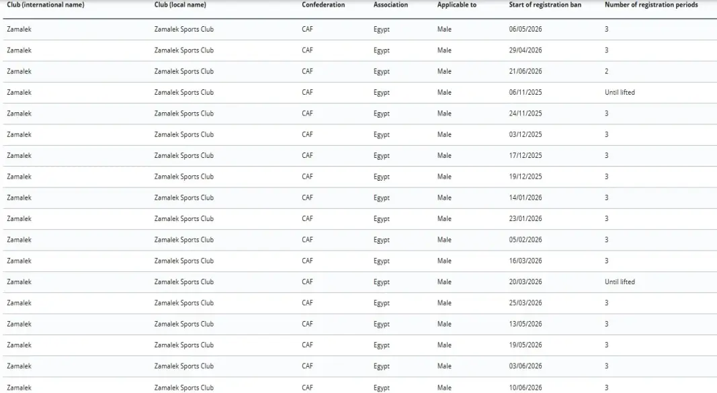Select the ban date 29/04/2026
The width and height of the screenshot is (717, 393).
click(x=525, y=50)
